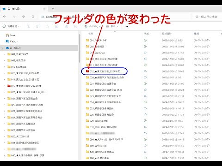This screenshot has height=166, width=222.
Task: Click the OneDrive cloud icon in address bar
Action: point(43,17)
